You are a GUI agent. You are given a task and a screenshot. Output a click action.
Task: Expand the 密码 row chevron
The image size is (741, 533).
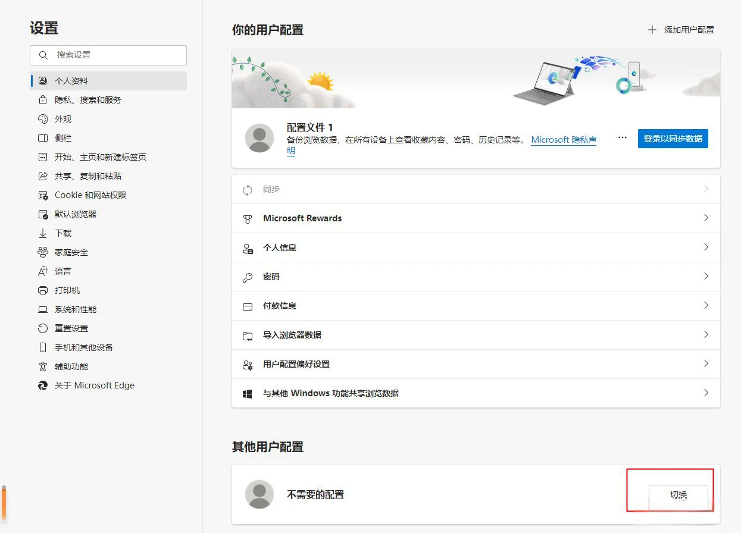(706, 276)
